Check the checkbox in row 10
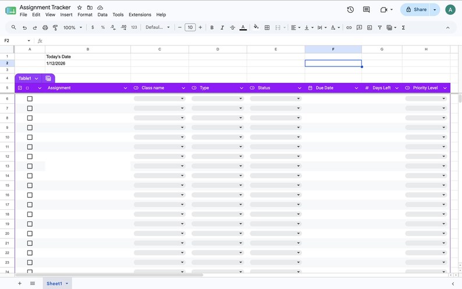Viewport: 462px width, 289px height. pos(30,137)
